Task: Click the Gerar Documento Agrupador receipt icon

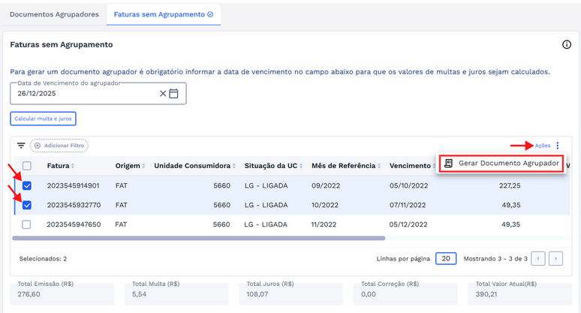Action: point(449,164)
